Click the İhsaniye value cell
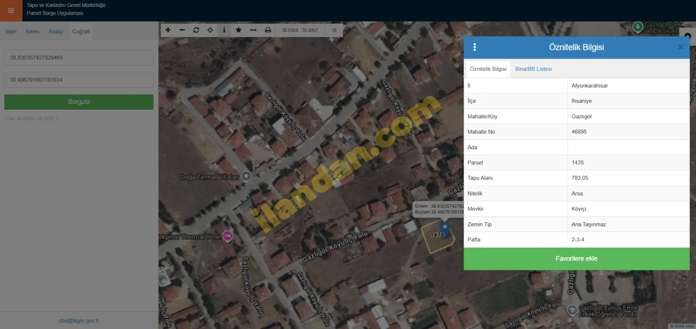 coord(629,101)
